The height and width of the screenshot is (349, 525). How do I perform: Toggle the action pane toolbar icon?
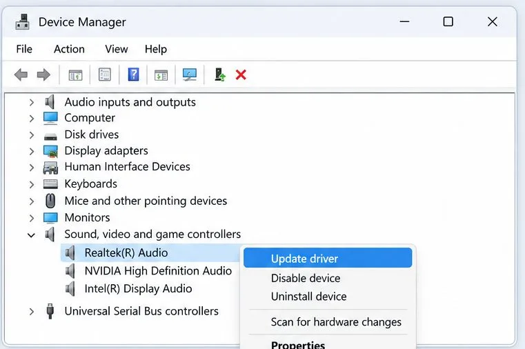coord(161,75)
